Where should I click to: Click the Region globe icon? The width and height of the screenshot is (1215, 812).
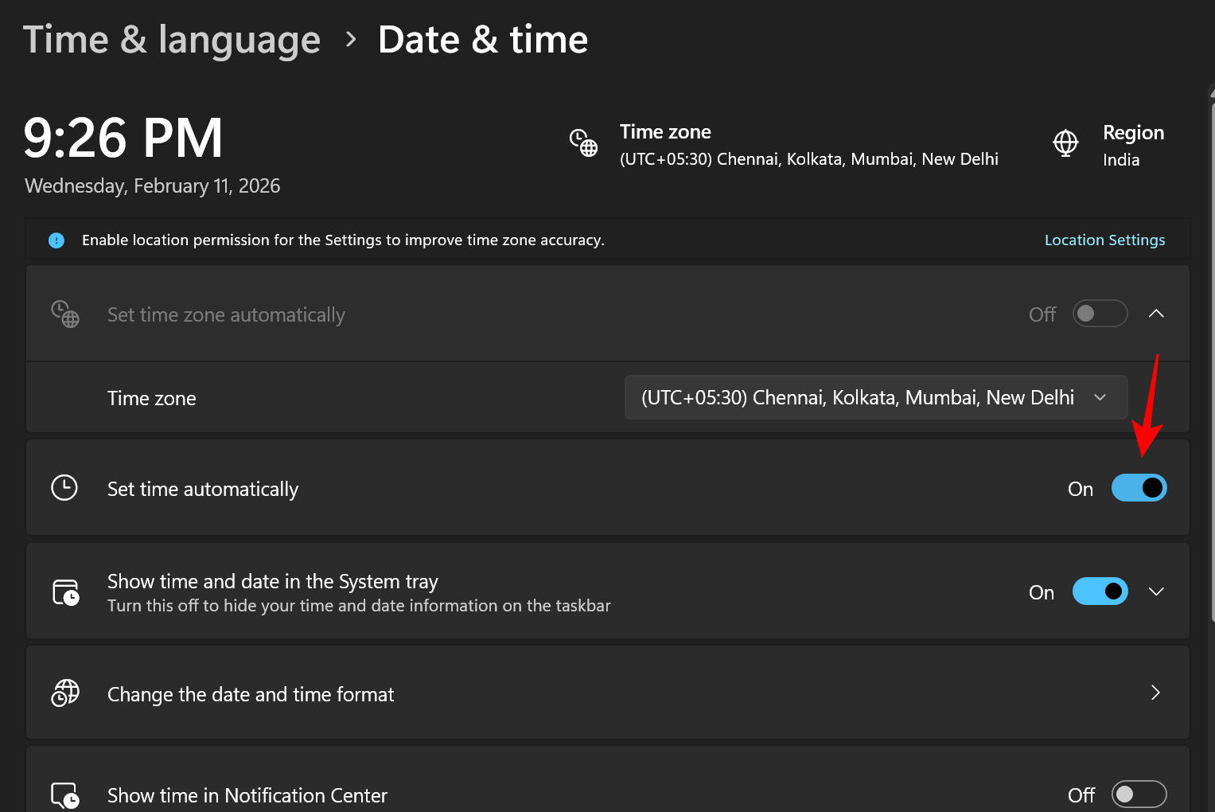[x=1065, y=143]
